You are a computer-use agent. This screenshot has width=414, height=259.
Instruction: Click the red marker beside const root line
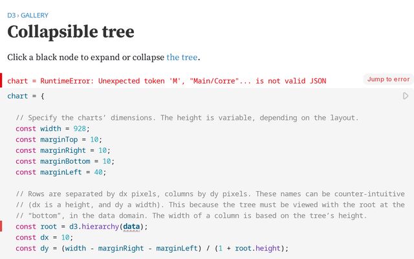(x=1, y=226)
